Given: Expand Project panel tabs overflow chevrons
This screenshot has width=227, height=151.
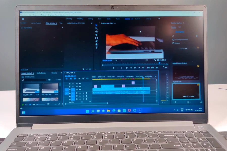Looking at the screenshot, I should 61,73.
